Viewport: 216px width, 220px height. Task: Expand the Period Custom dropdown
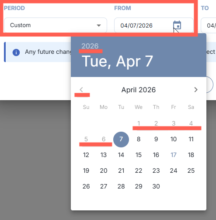point(56,25)
